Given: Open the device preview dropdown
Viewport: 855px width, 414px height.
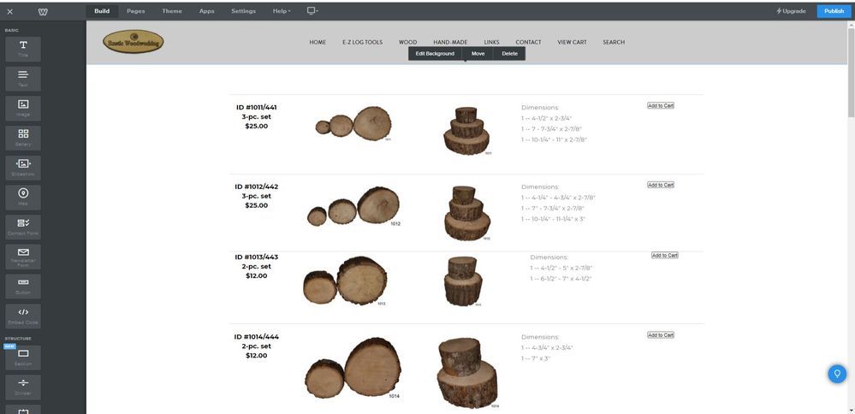Looking at the screenshot, I should click(x=312, y=11).
